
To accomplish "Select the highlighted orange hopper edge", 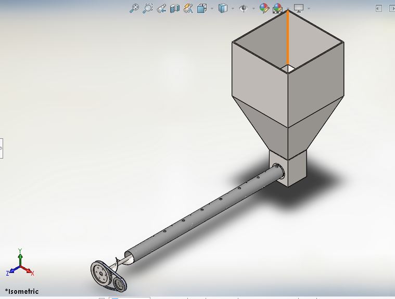I will pos(288,38).
